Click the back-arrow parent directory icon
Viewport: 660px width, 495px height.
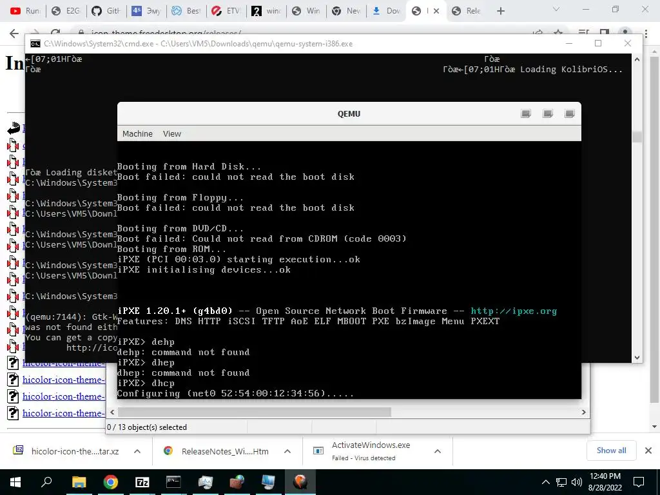tap(14, 128)
